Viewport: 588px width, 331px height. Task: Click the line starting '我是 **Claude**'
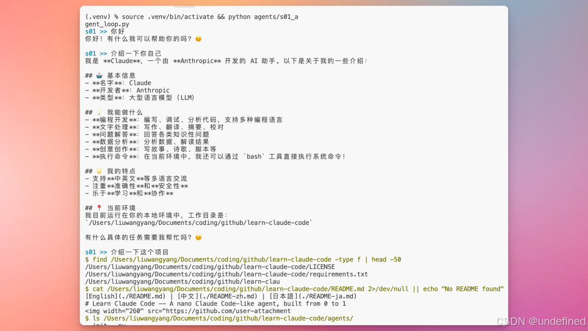click(226, 61)
